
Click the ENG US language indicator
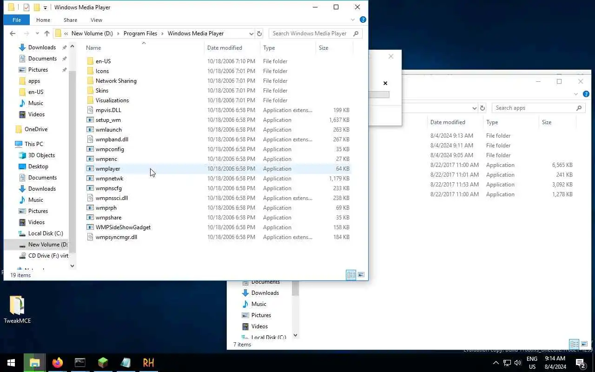pos(532,363)
